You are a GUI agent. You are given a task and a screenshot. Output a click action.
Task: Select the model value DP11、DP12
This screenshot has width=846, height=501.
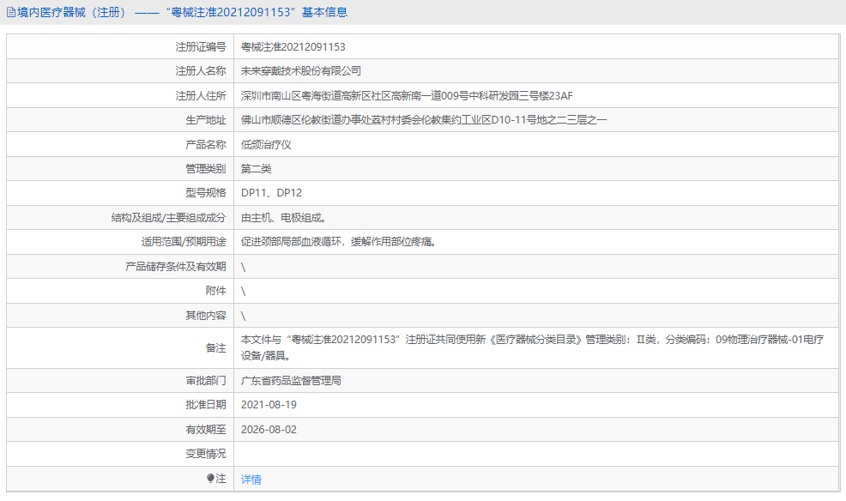click(271, 193)
